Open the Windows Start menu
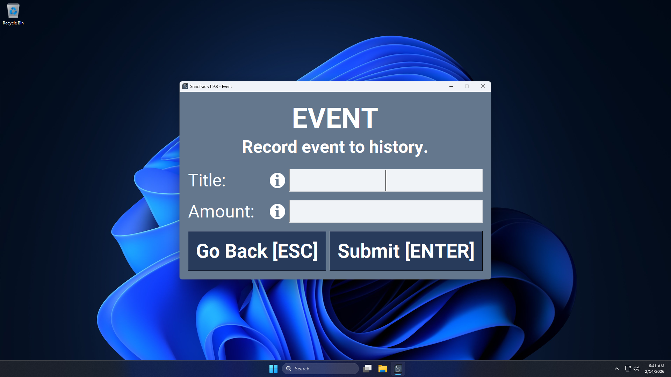Screen dimensions: 671x377 click(273, 369)
